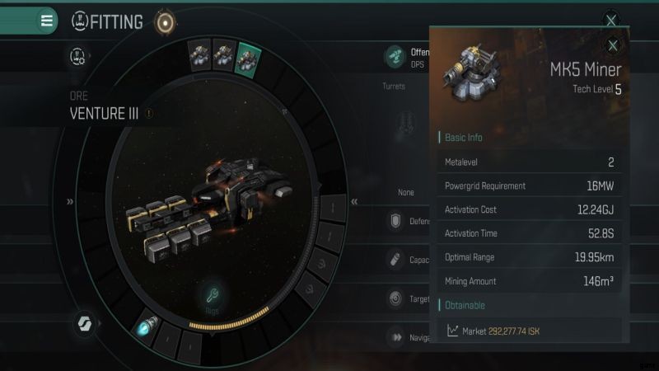This screenshot has width=659, height=371.
Task: Select the first miner module slot
Action: 199,54
